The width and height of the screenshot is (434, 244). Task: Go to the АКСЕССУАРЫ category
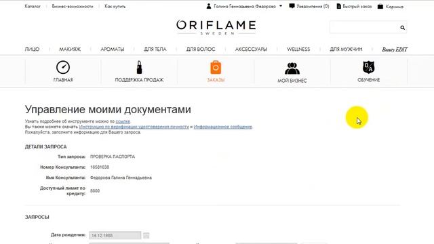click(251, 49)
